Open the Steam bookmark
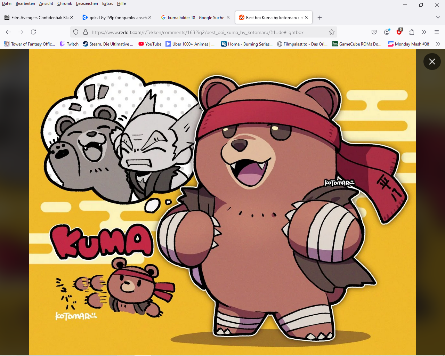 [x=108, y=44]
